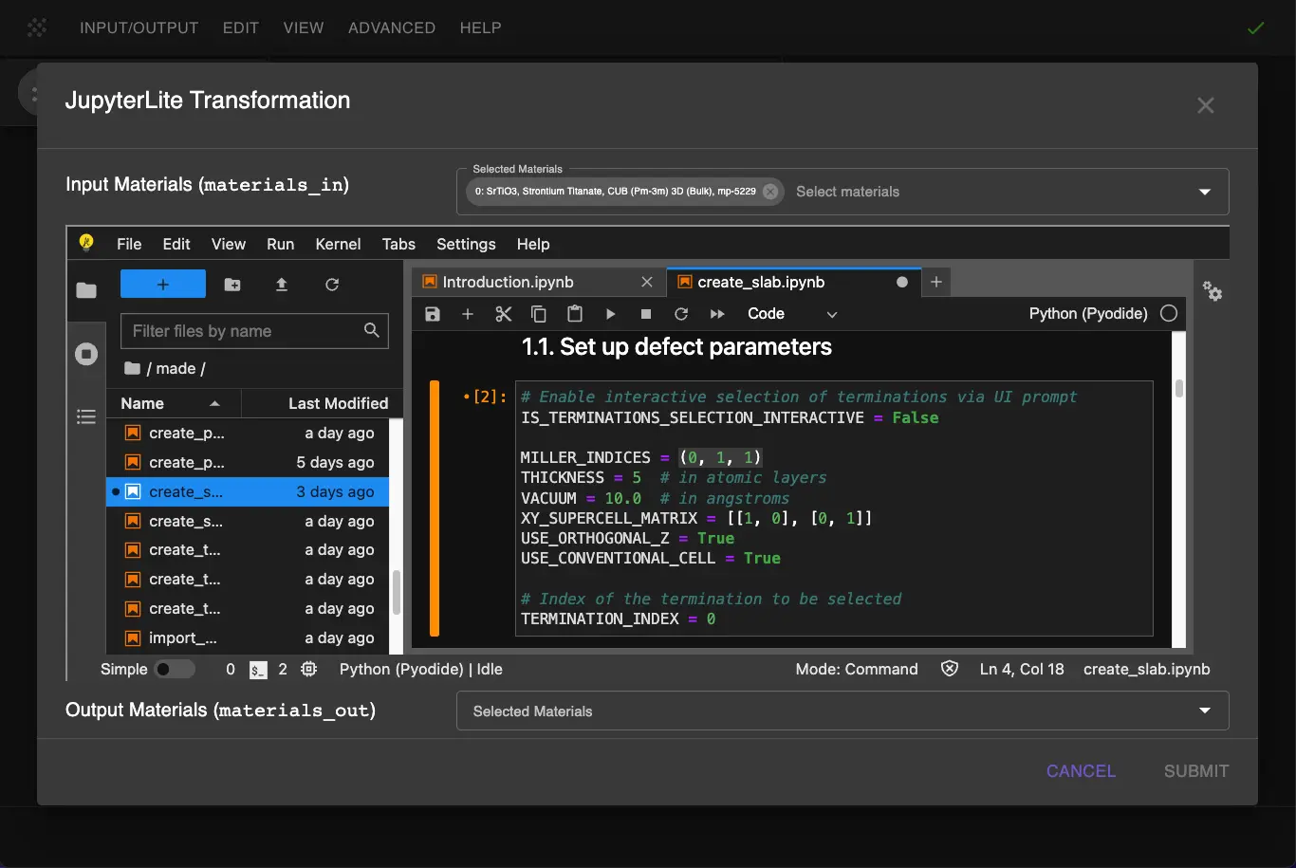Viewport: 1296px width, 868px height.
Task: Restart the kernel and run all cells
Action: pos(717,314)
